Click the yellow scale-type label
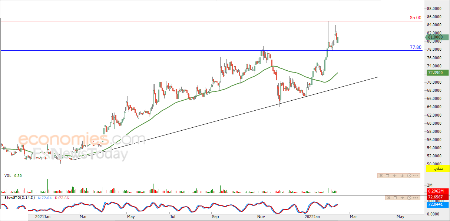This screenshot has height=221, width=450. click(x=438, y=168)
